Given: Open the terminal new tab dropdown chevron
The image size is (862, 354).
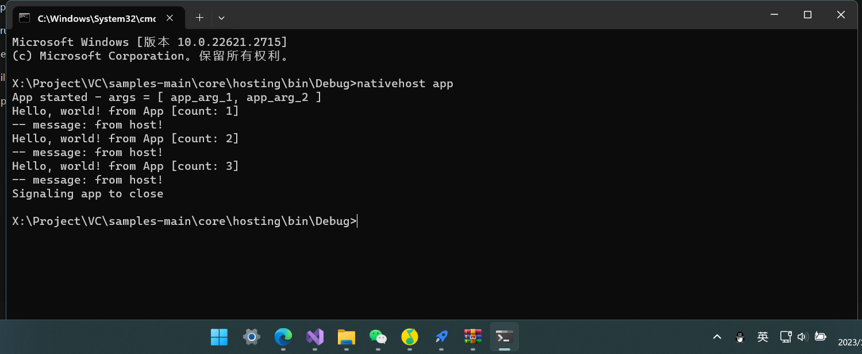Looking at the screenshot, I should click(x=221, y=18).
